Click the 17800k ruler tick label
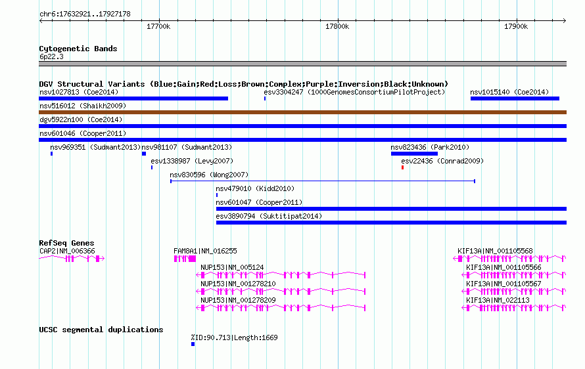The image size is (585, 369). click(x=337, y=26)
